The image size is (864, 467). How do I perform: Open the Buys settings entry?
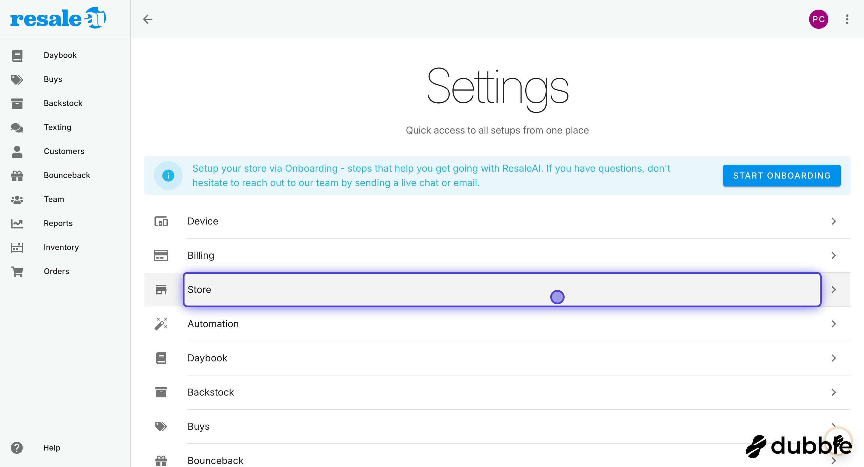point(497,426)
